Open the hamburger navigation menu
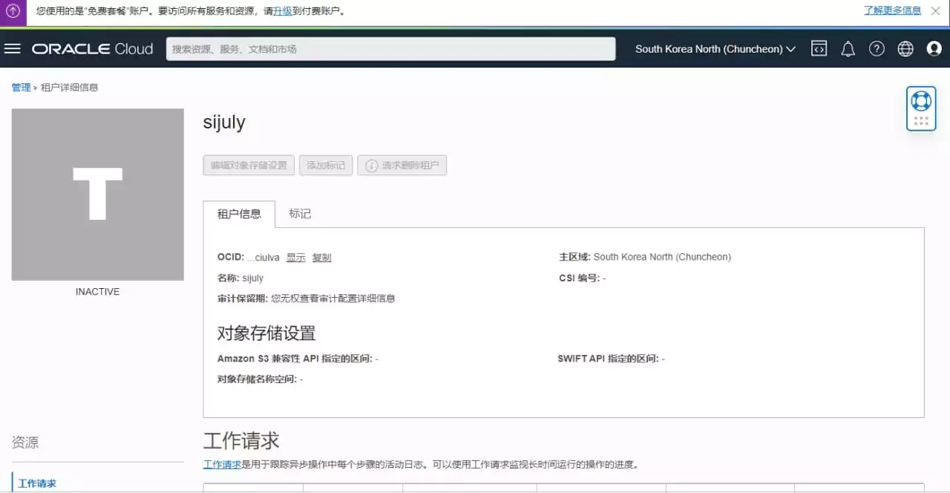The image size is (950, 493). point(12,49)
